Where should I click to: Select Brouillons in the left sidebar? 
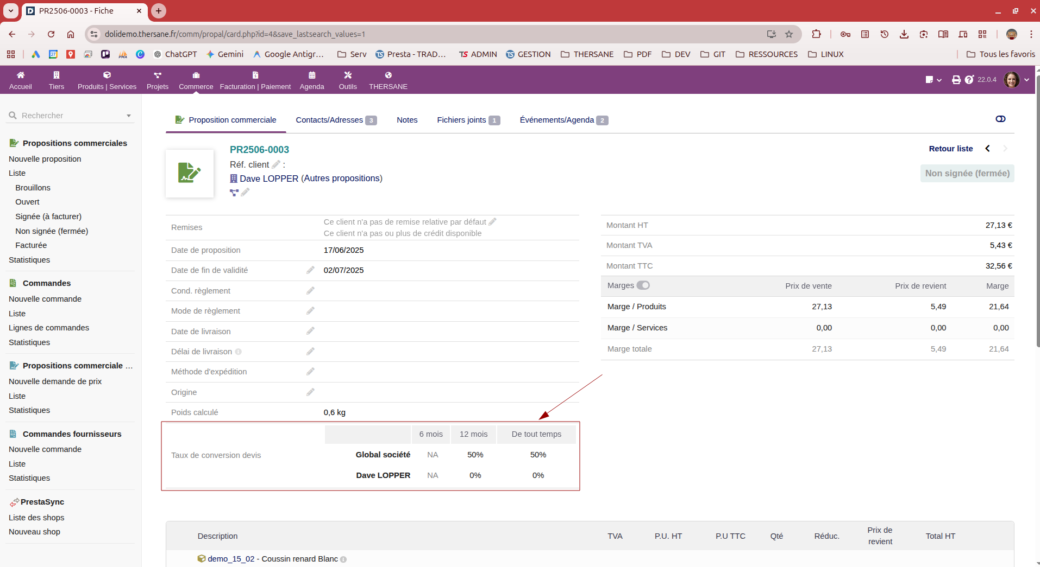[x=33, y=188]
